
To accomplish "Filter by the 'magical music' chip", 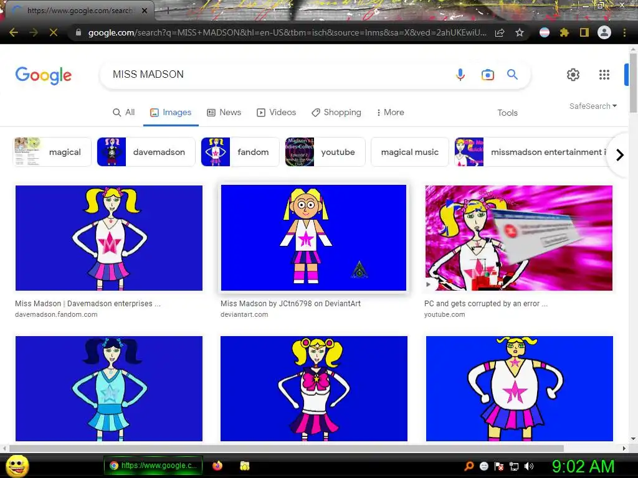I will point(410,152).
